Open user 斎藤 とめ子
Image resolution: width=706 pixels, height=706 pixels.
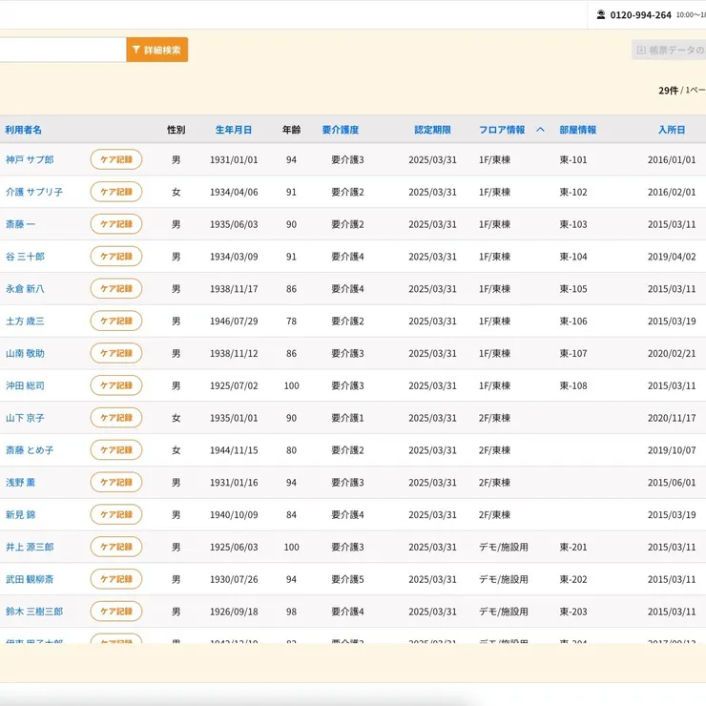(30, 449)
